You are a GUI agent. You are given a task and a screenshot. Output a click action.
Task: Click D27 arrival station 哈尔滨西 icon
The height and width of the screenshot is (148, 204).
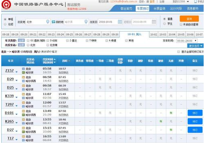[x=23, y=132]
